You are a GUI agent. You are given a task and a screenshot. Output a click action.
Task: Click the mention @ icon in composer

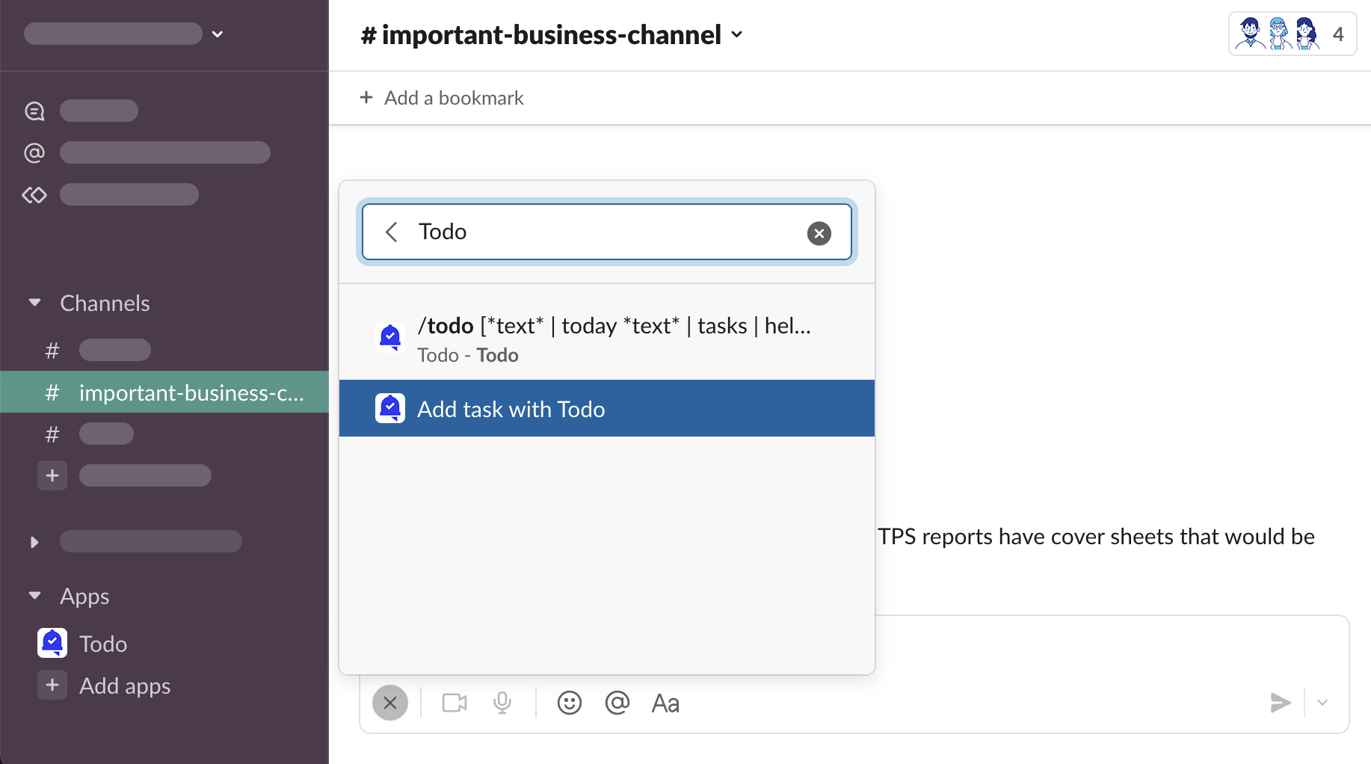(x=617, y=703)
